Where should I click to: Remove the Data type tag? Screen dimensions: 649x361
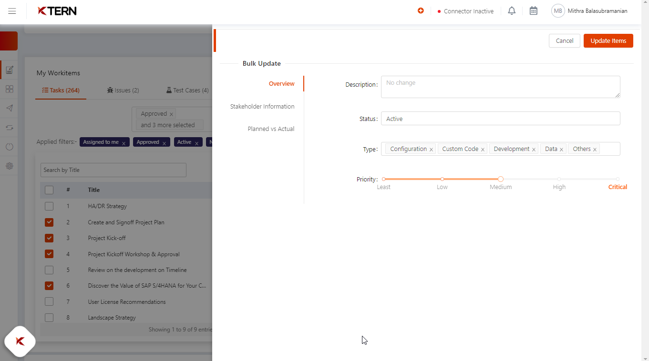[x=561, y=150]
